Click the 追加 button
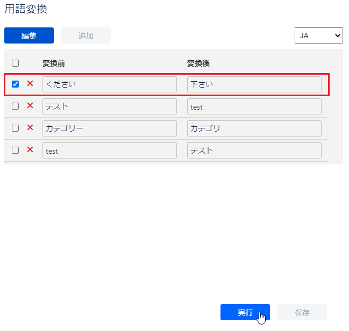 86,35
